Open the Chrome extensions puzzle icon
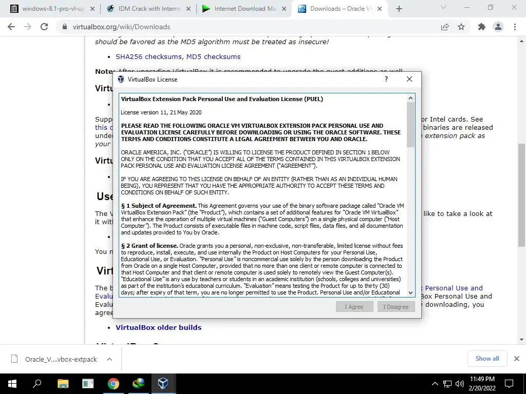Screen dimensions: 526x394 pyautogui.click(x=482, y=27)
